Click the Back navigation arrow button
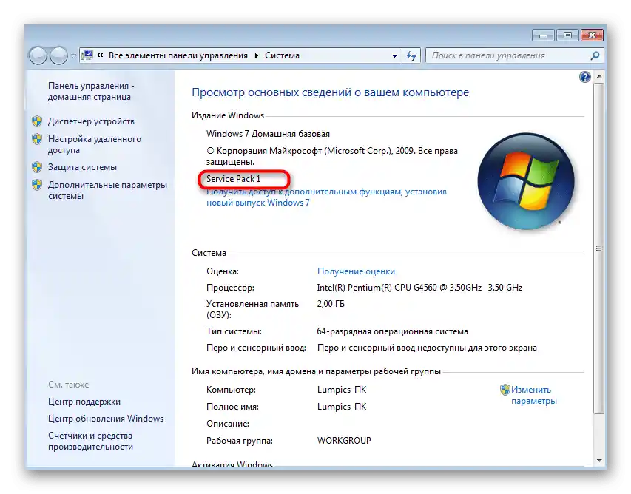Screen dimensions: 631x494 pos(38,55)
